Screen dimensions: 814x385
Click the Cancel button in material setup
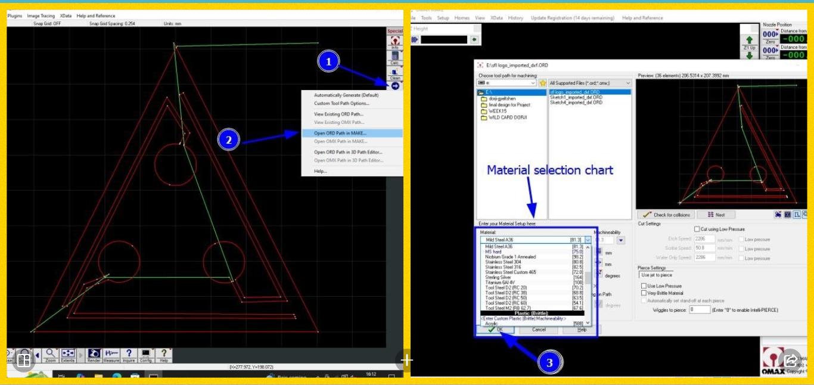pyautogui.click(x=539, y=330)
